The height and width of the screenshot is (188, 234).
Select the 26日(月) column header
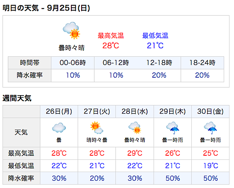(x=59, y=112)
